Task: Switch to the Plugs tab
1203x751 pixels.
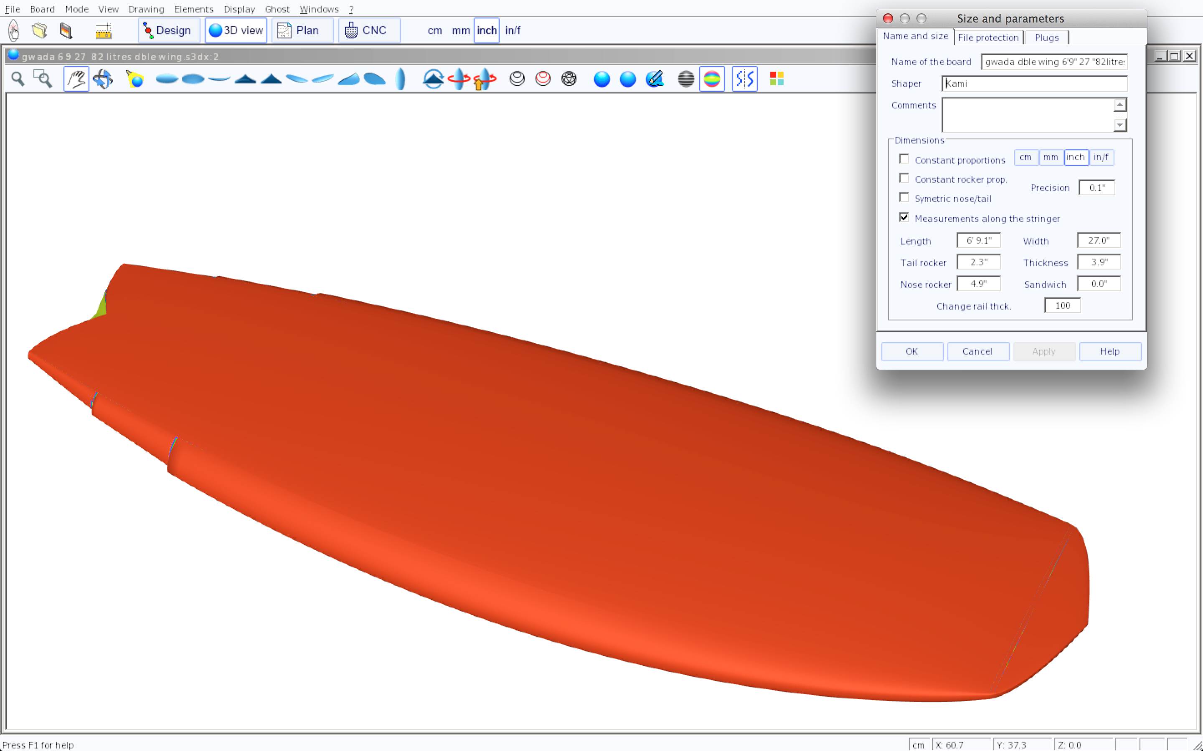Action: (x=1046, y=38)
